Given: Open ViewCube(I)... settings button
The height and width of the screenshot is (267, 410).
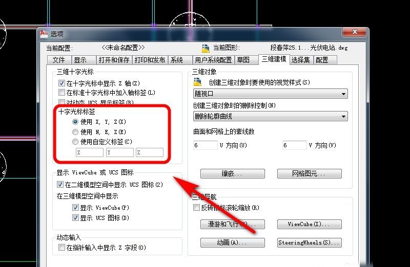Looking at the screenshot, I should pos(310,224).
